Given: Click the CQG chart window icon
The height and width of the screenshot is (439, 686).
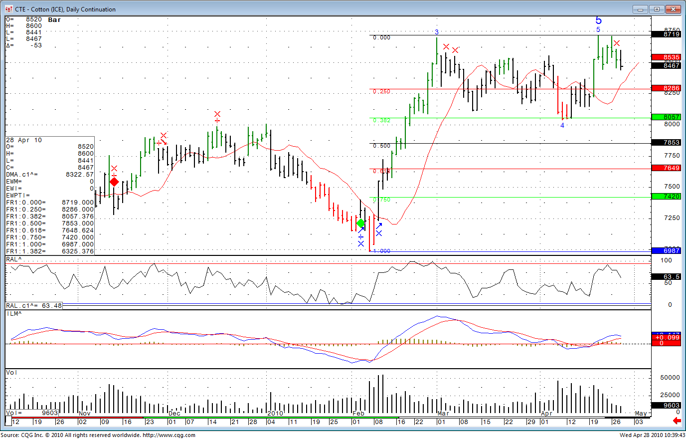Looking at the screenshot, I should (x=8, y=9).
